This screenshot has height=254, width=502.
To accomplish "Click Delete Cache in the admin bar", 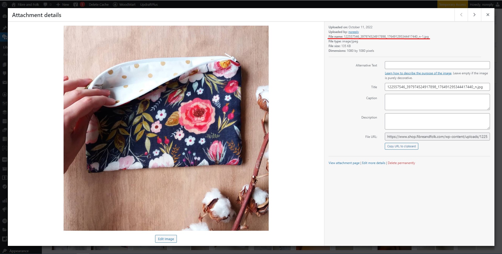I will pos(99,4).
